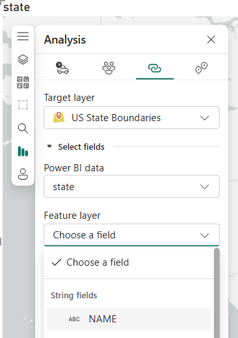Select the join layer link tab
This screenshot has height=338, width=238.
tap(155, 68)
